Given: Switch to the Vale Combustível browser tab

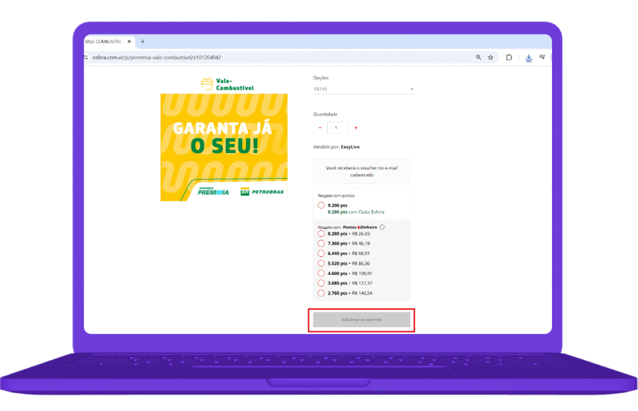Looking at the screenshot, I should pos(106,42).
